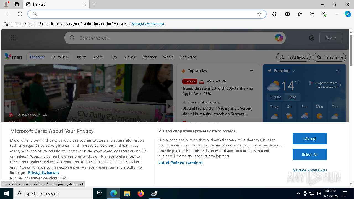Screen dimensions: 354x199
Task: Open the News menu item
Action: (82, 57)
